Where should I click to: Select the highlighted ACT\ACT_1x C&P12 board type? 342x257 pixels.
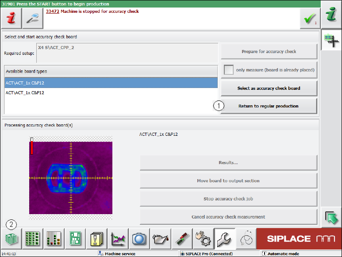(x=111, y=83)
